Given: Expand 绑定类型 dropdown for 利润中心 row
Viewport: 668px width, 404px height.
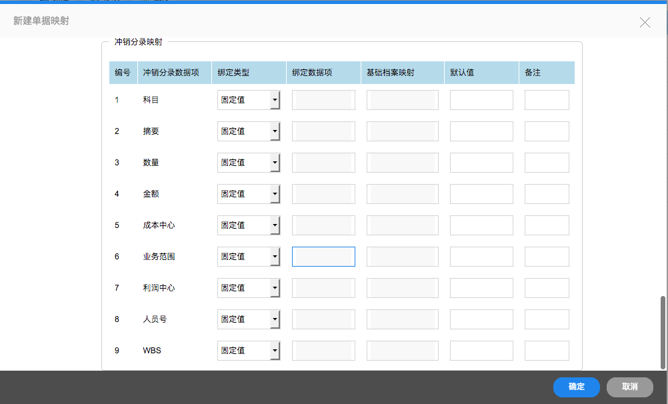Looking at the screenshot, I should click(249, 288).
